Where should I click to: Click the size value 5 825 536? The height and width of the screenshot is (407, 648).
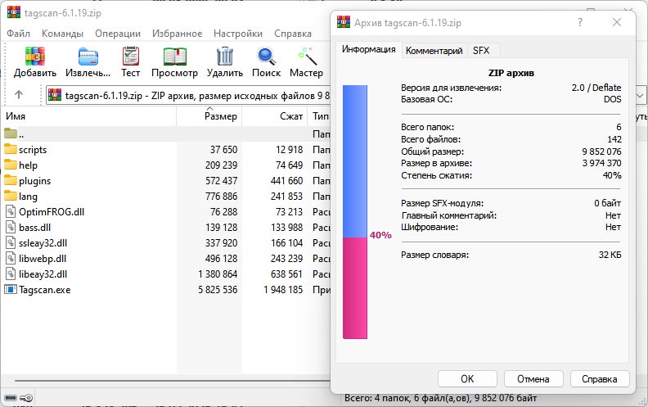pyautogui.click(x=218, y=290)
